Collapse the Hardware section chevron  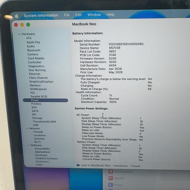pyautogui.click(x=19, y=34)
